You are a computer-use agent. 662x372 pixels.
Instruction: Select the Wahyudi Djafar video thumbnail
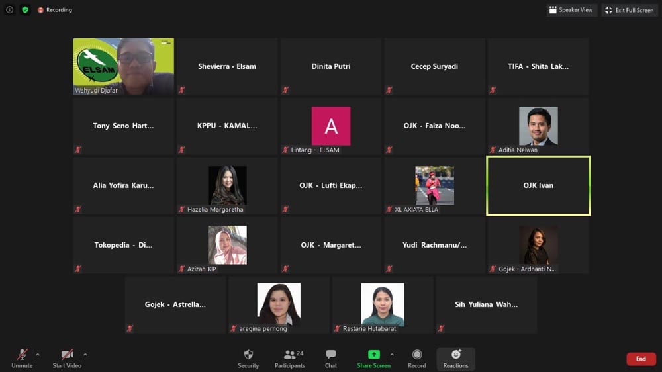(x=123, y=67)
